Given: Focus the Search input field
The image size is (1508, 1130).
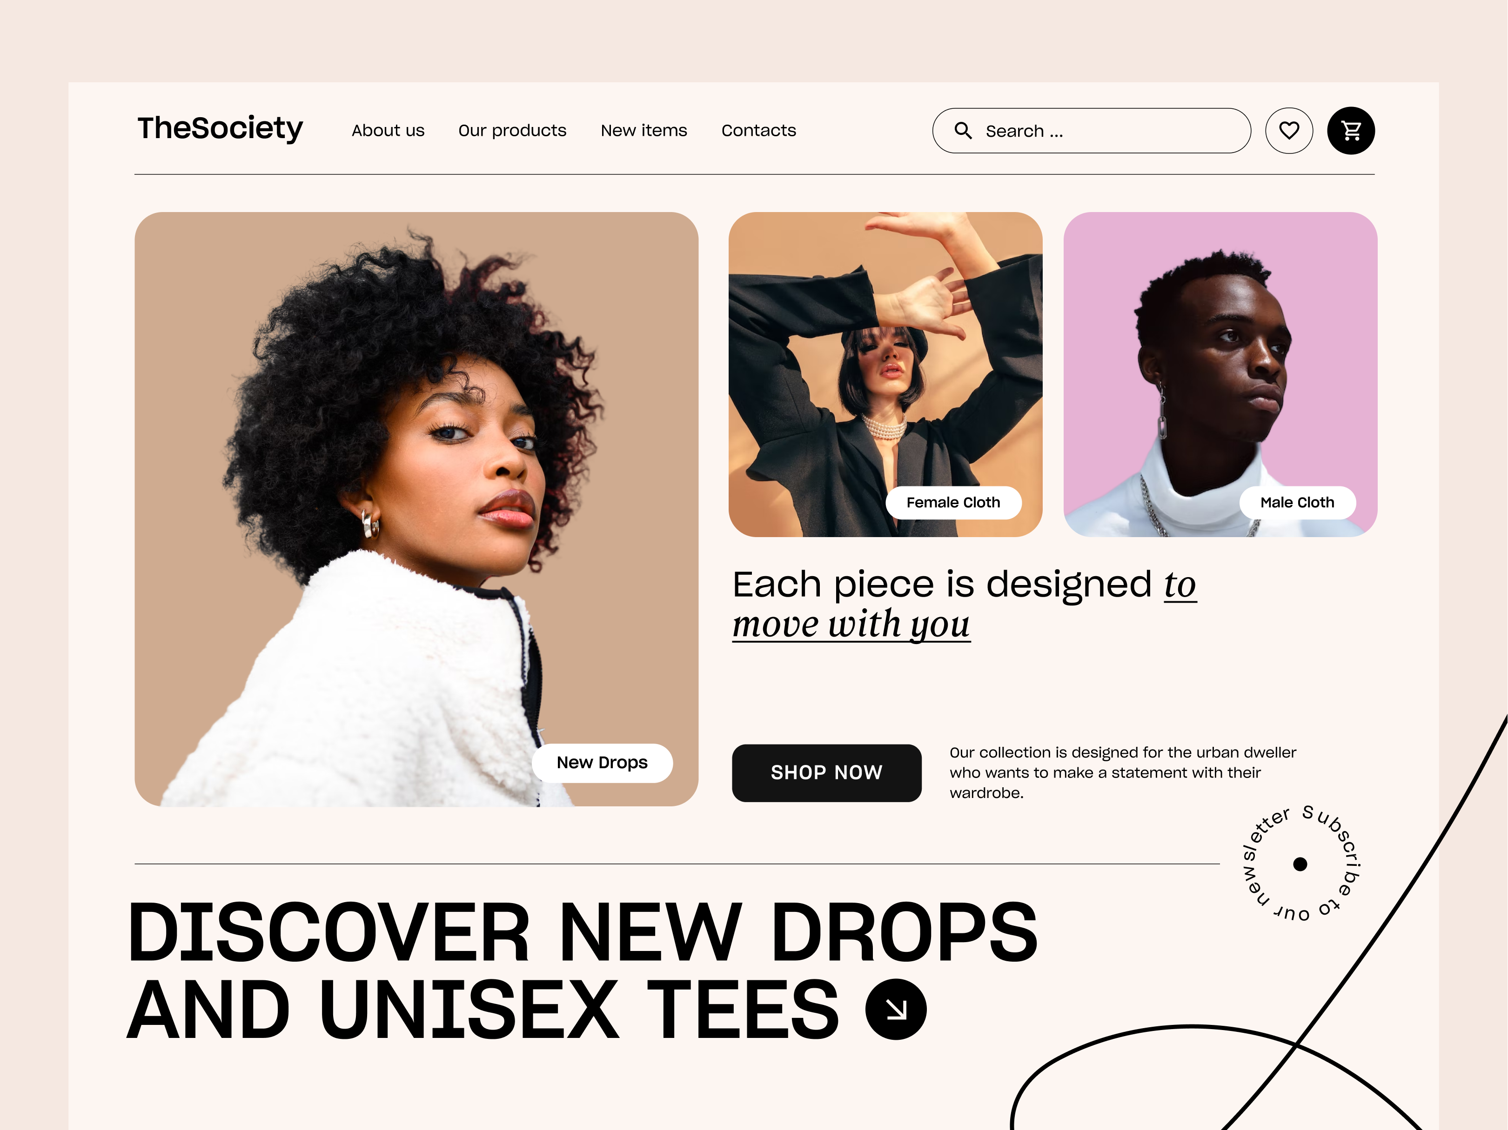Looking at the screenshot, I should click(x=1091, y=131).
